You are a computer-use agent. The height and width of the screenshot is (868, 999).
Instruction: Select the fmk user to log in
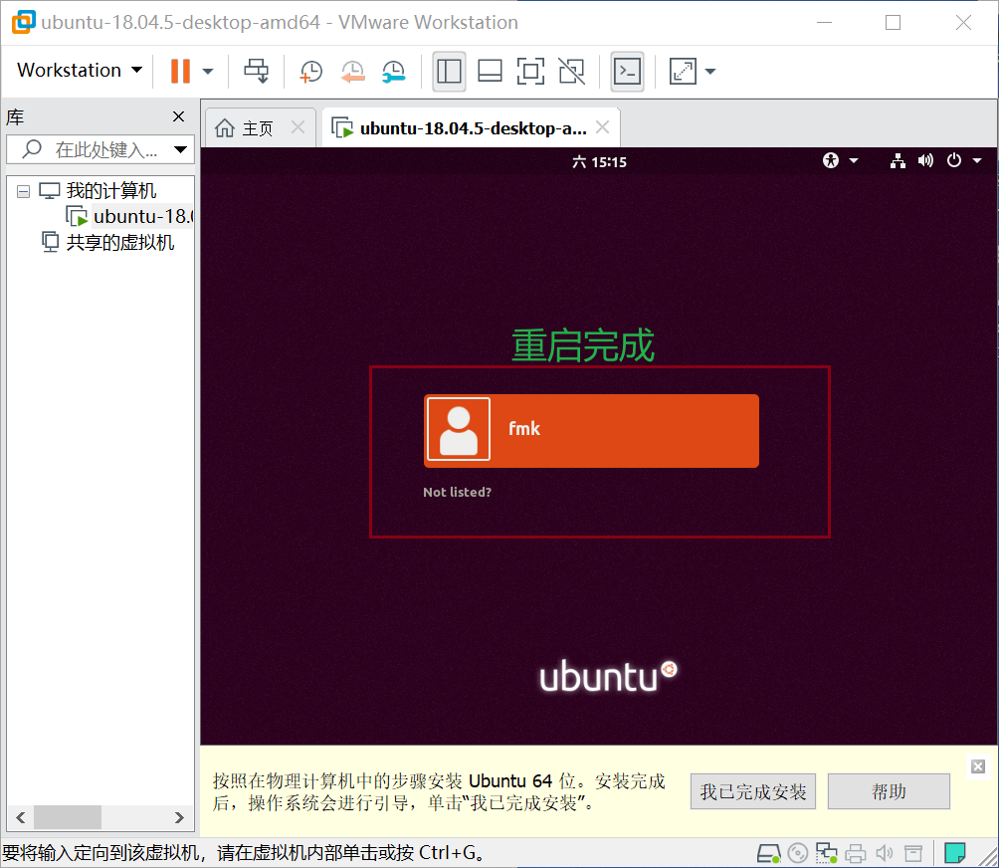click(591, 431)
